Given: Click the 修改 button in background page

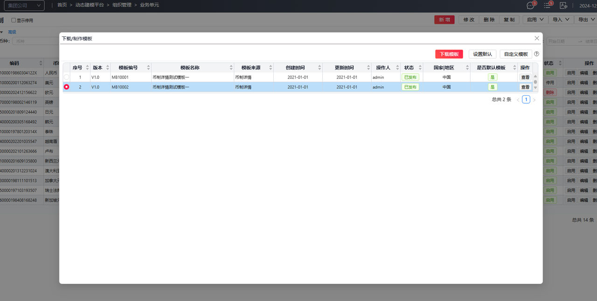Looking at the screenshot, I should [469, 20].
